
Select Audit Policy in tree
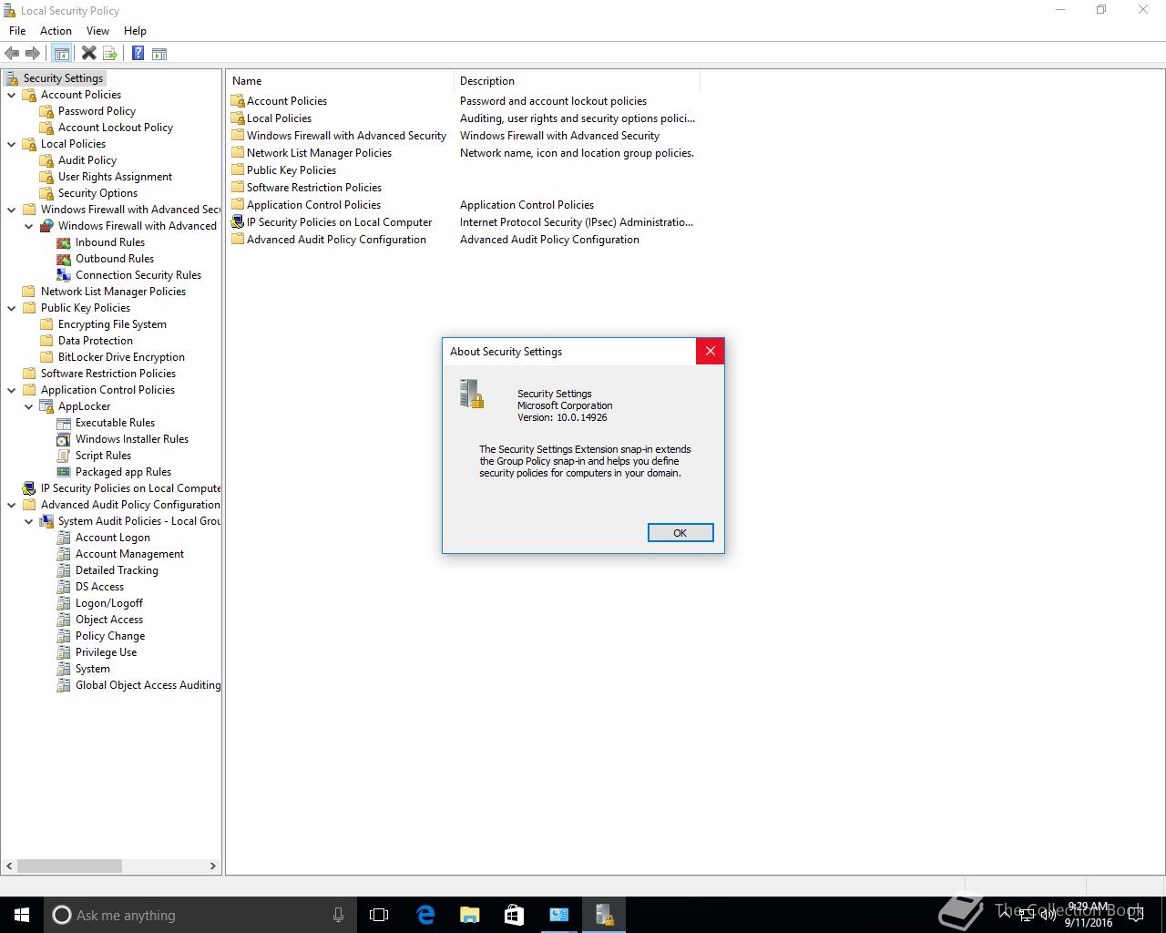[87, 160]
